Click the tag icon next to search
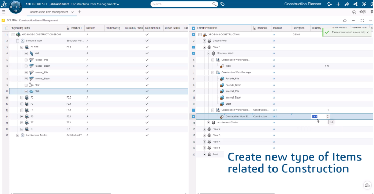Viewport: 374px width, 194px height. point(222,4)
